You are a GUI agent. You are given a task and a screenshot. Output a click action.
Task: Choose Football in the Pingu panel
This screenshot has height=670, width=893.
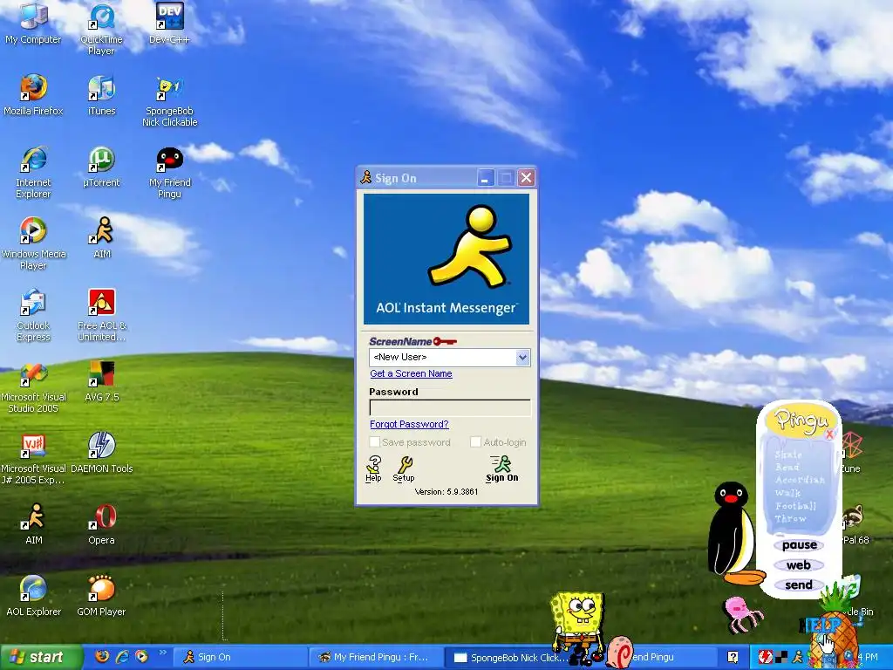[795, 506]
